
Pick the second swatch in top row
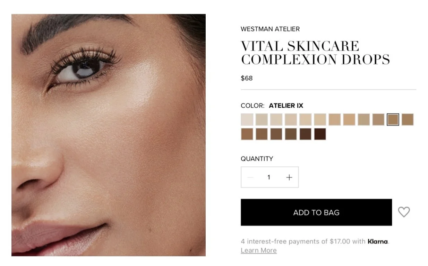click(262, 120)
